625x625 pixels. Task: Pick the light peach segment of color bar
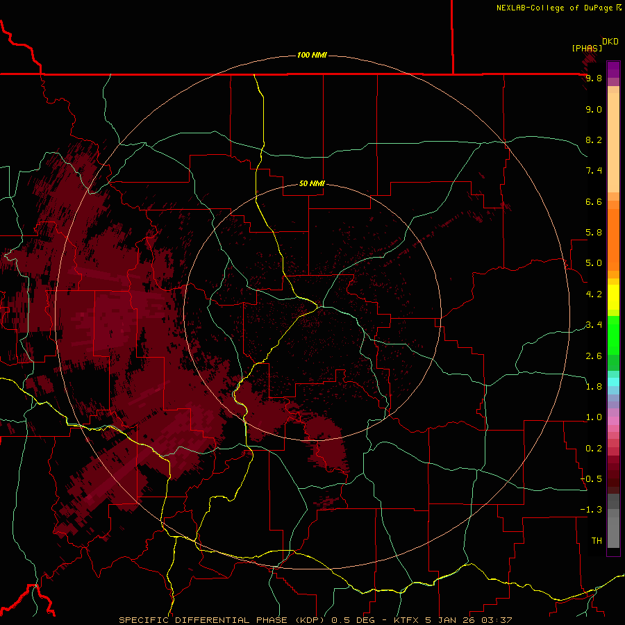click(613, 144)
